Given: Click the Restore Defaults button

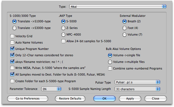Looking at the screenshot, I should point(70,98).
